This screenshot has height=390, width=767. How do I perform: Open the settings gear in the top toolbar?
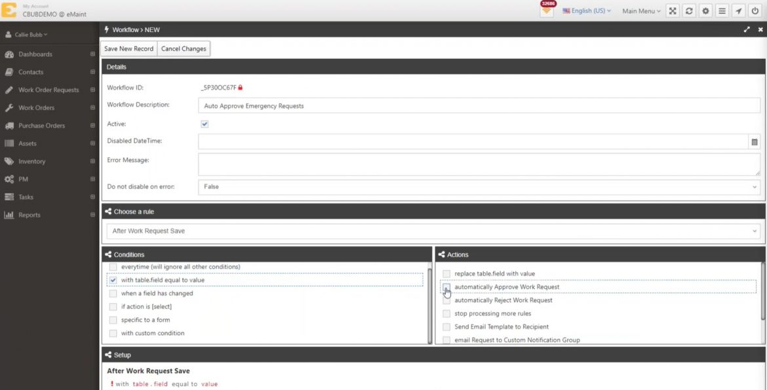pos(705,10)
